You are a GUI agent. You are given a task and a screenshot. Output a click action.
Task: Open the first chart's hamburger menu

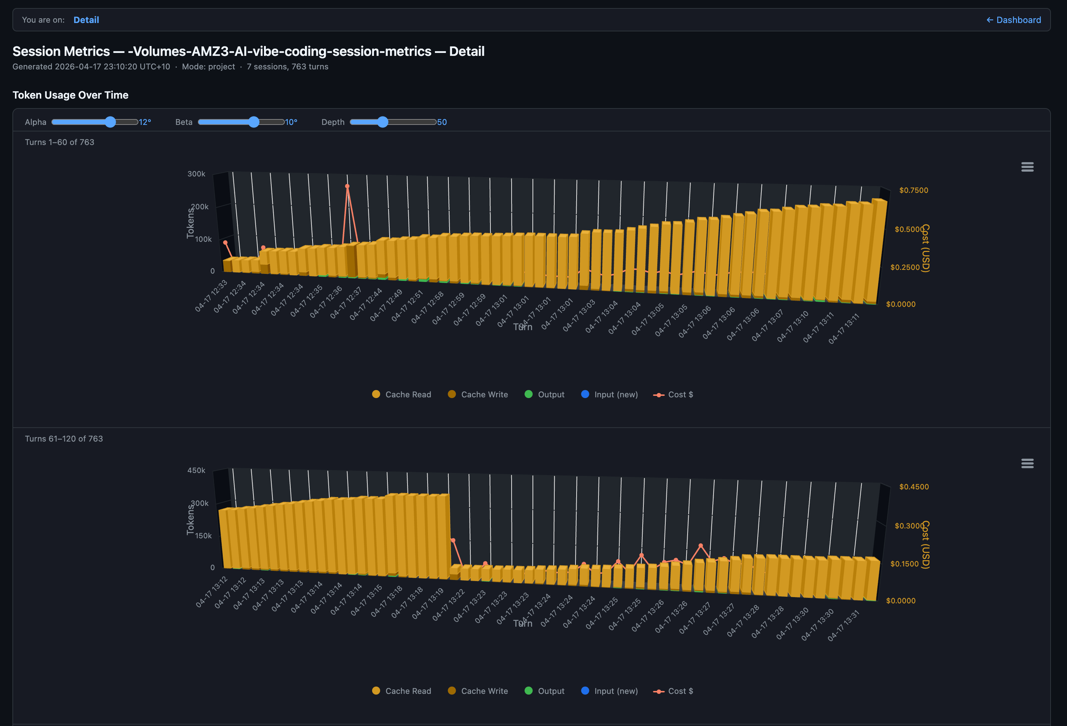coord(1027,167)
